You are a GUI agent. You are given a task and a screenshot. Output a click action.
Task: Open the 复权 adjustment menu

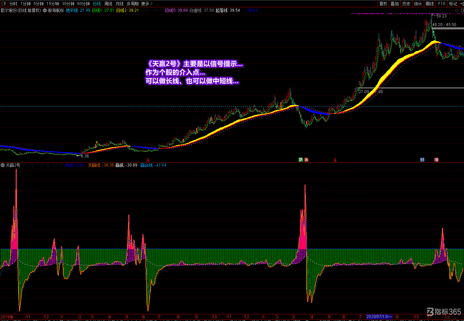[383, 4]
